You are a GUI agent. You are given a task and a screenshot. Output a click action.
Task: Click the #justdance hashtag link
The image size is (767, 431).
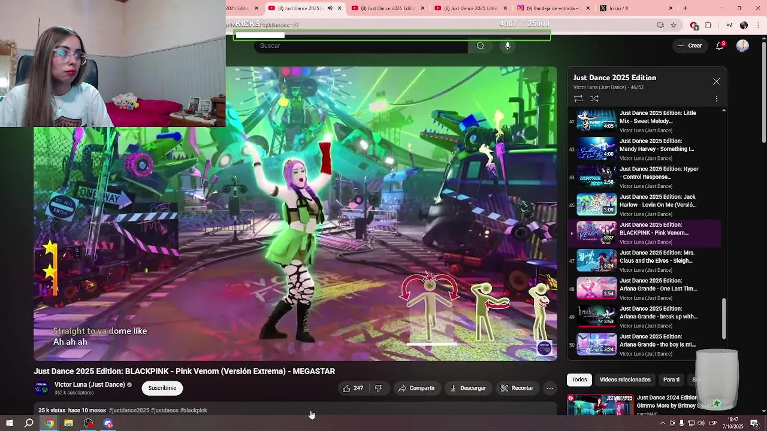click(165, 411)
